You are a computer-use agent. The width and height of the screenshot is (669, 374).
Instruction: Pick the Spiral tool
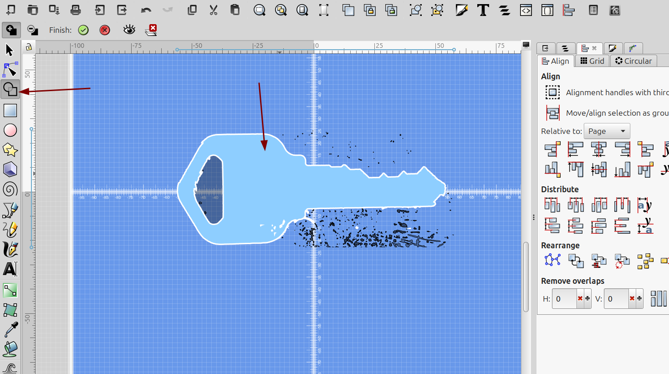coord(10,189)
